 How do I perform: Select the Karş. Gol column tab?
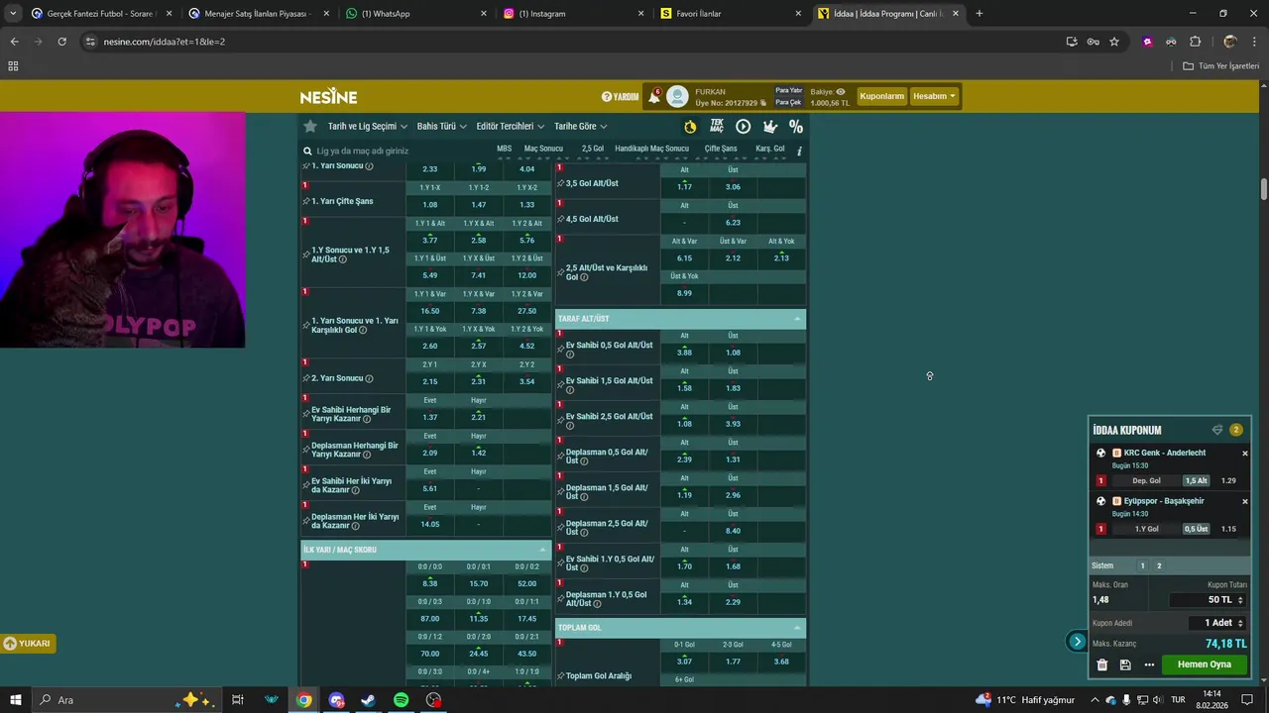click(x=770, y=149)
